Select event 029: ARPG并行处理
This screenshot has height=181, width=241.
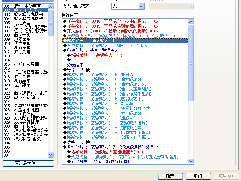pyautogui.click(x=25, y=122)
